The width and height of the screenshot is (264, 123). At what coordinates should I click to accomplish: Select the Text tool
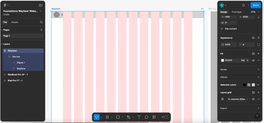[x=139, y=117]
